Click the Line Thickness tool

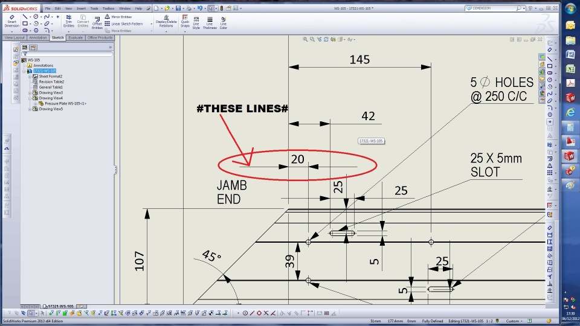pyautogui.click(x=210, y=22)
